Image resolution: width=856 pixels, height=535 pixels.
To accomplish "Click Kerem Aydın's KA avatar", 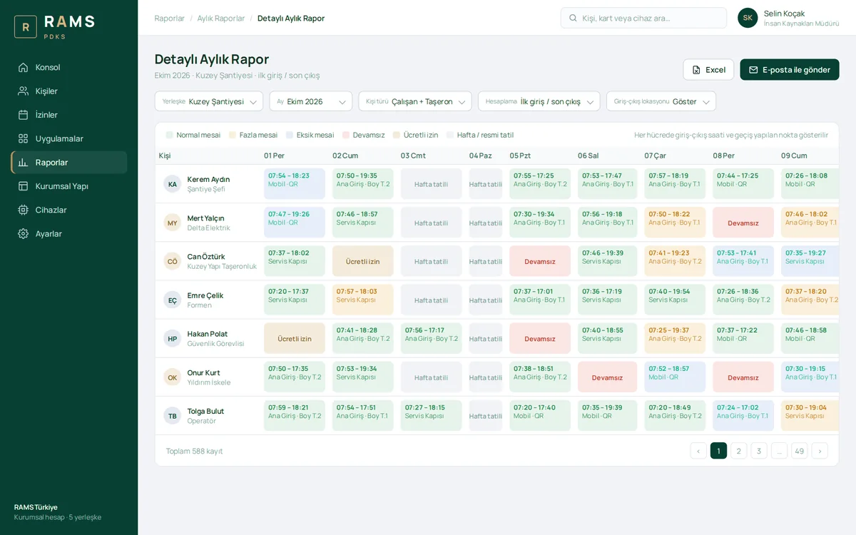I will click(173, 184).
